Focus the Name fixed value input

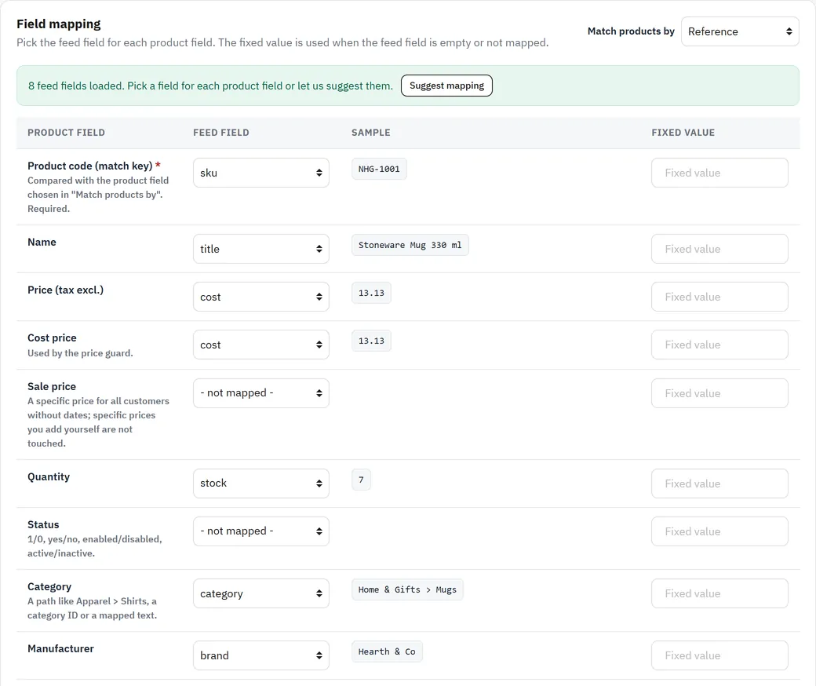tap(719, 249)
